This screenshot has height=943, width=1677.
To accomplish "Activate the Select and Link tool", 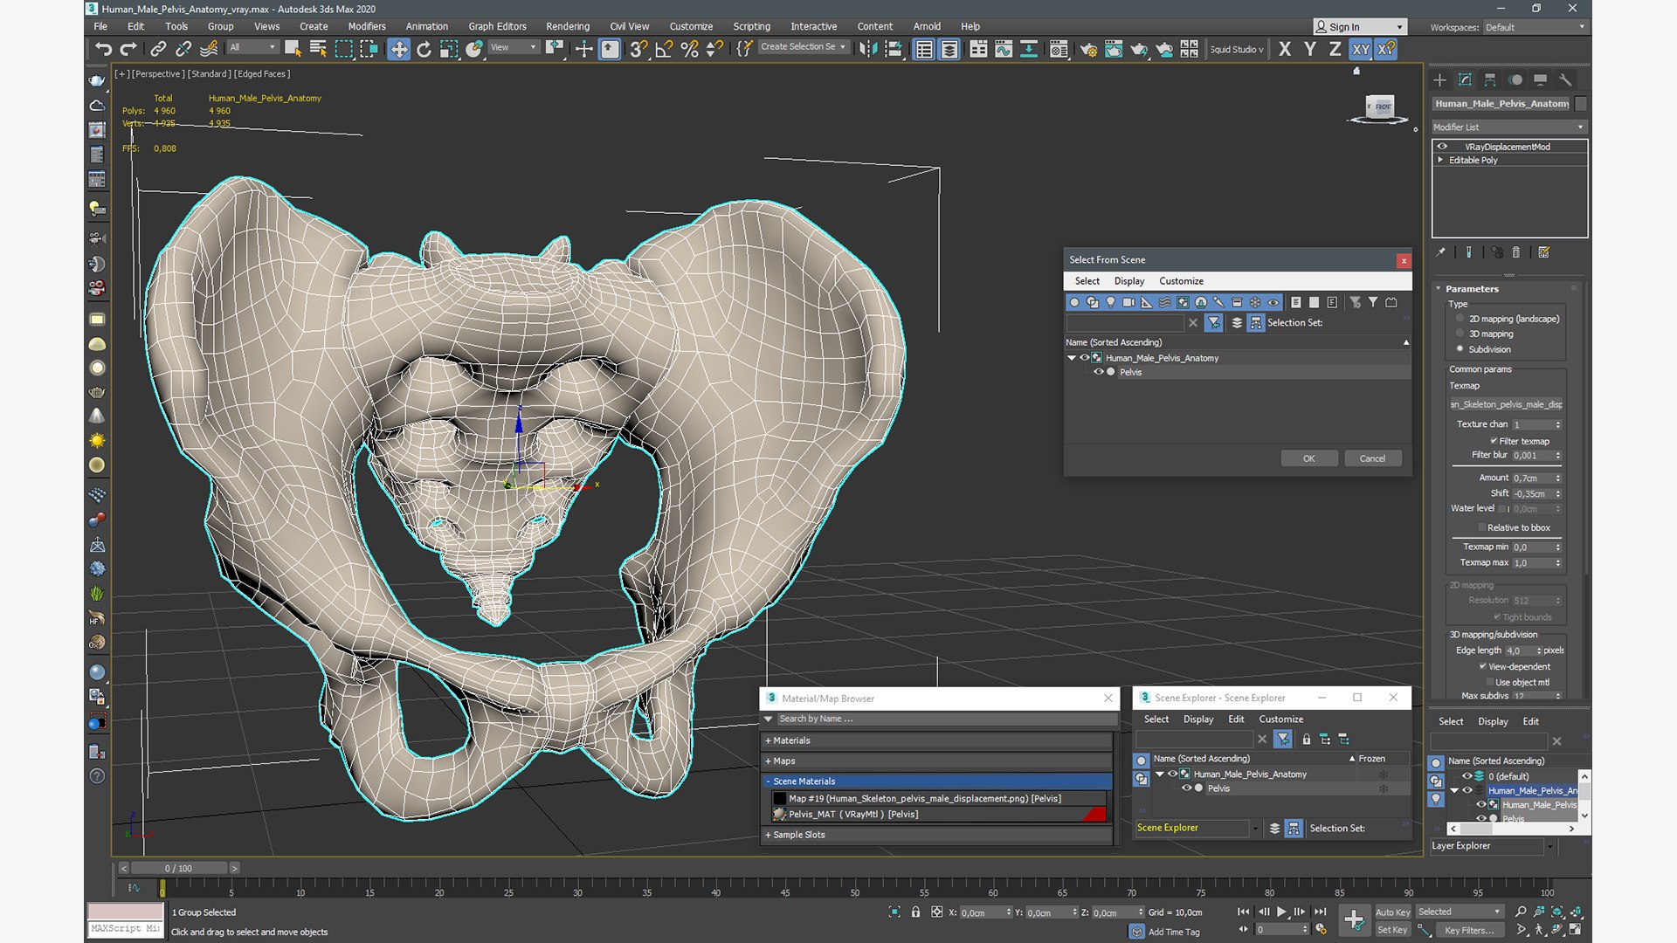I will pos(158,49).
